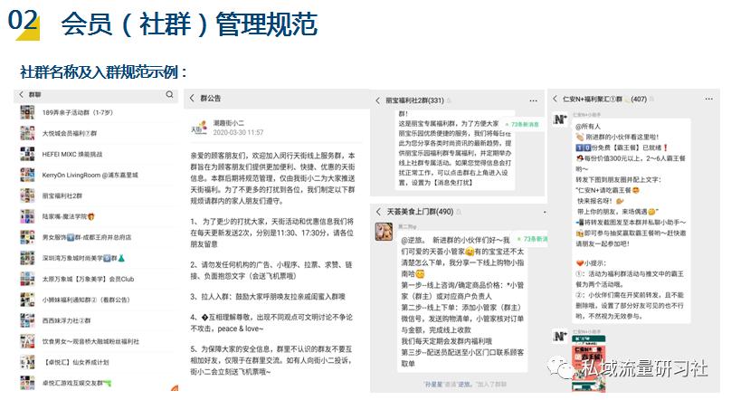Click the 丽宝福利社2群(331) chat title
This screenshot has width=731, height=400.
[x=414, y=100]
